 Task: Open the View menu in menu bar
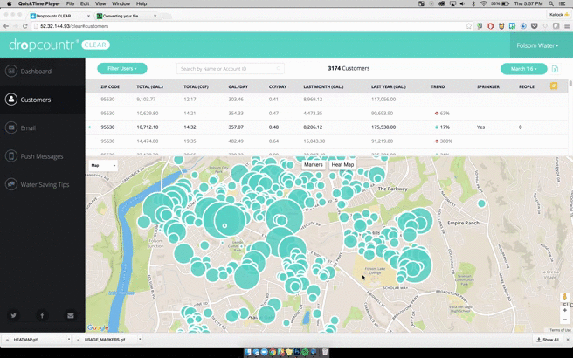[x=101, y=3]
